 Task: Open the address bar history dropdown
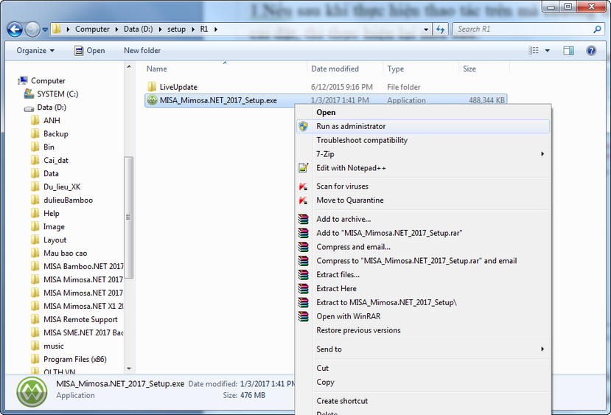tap(426, 29)
